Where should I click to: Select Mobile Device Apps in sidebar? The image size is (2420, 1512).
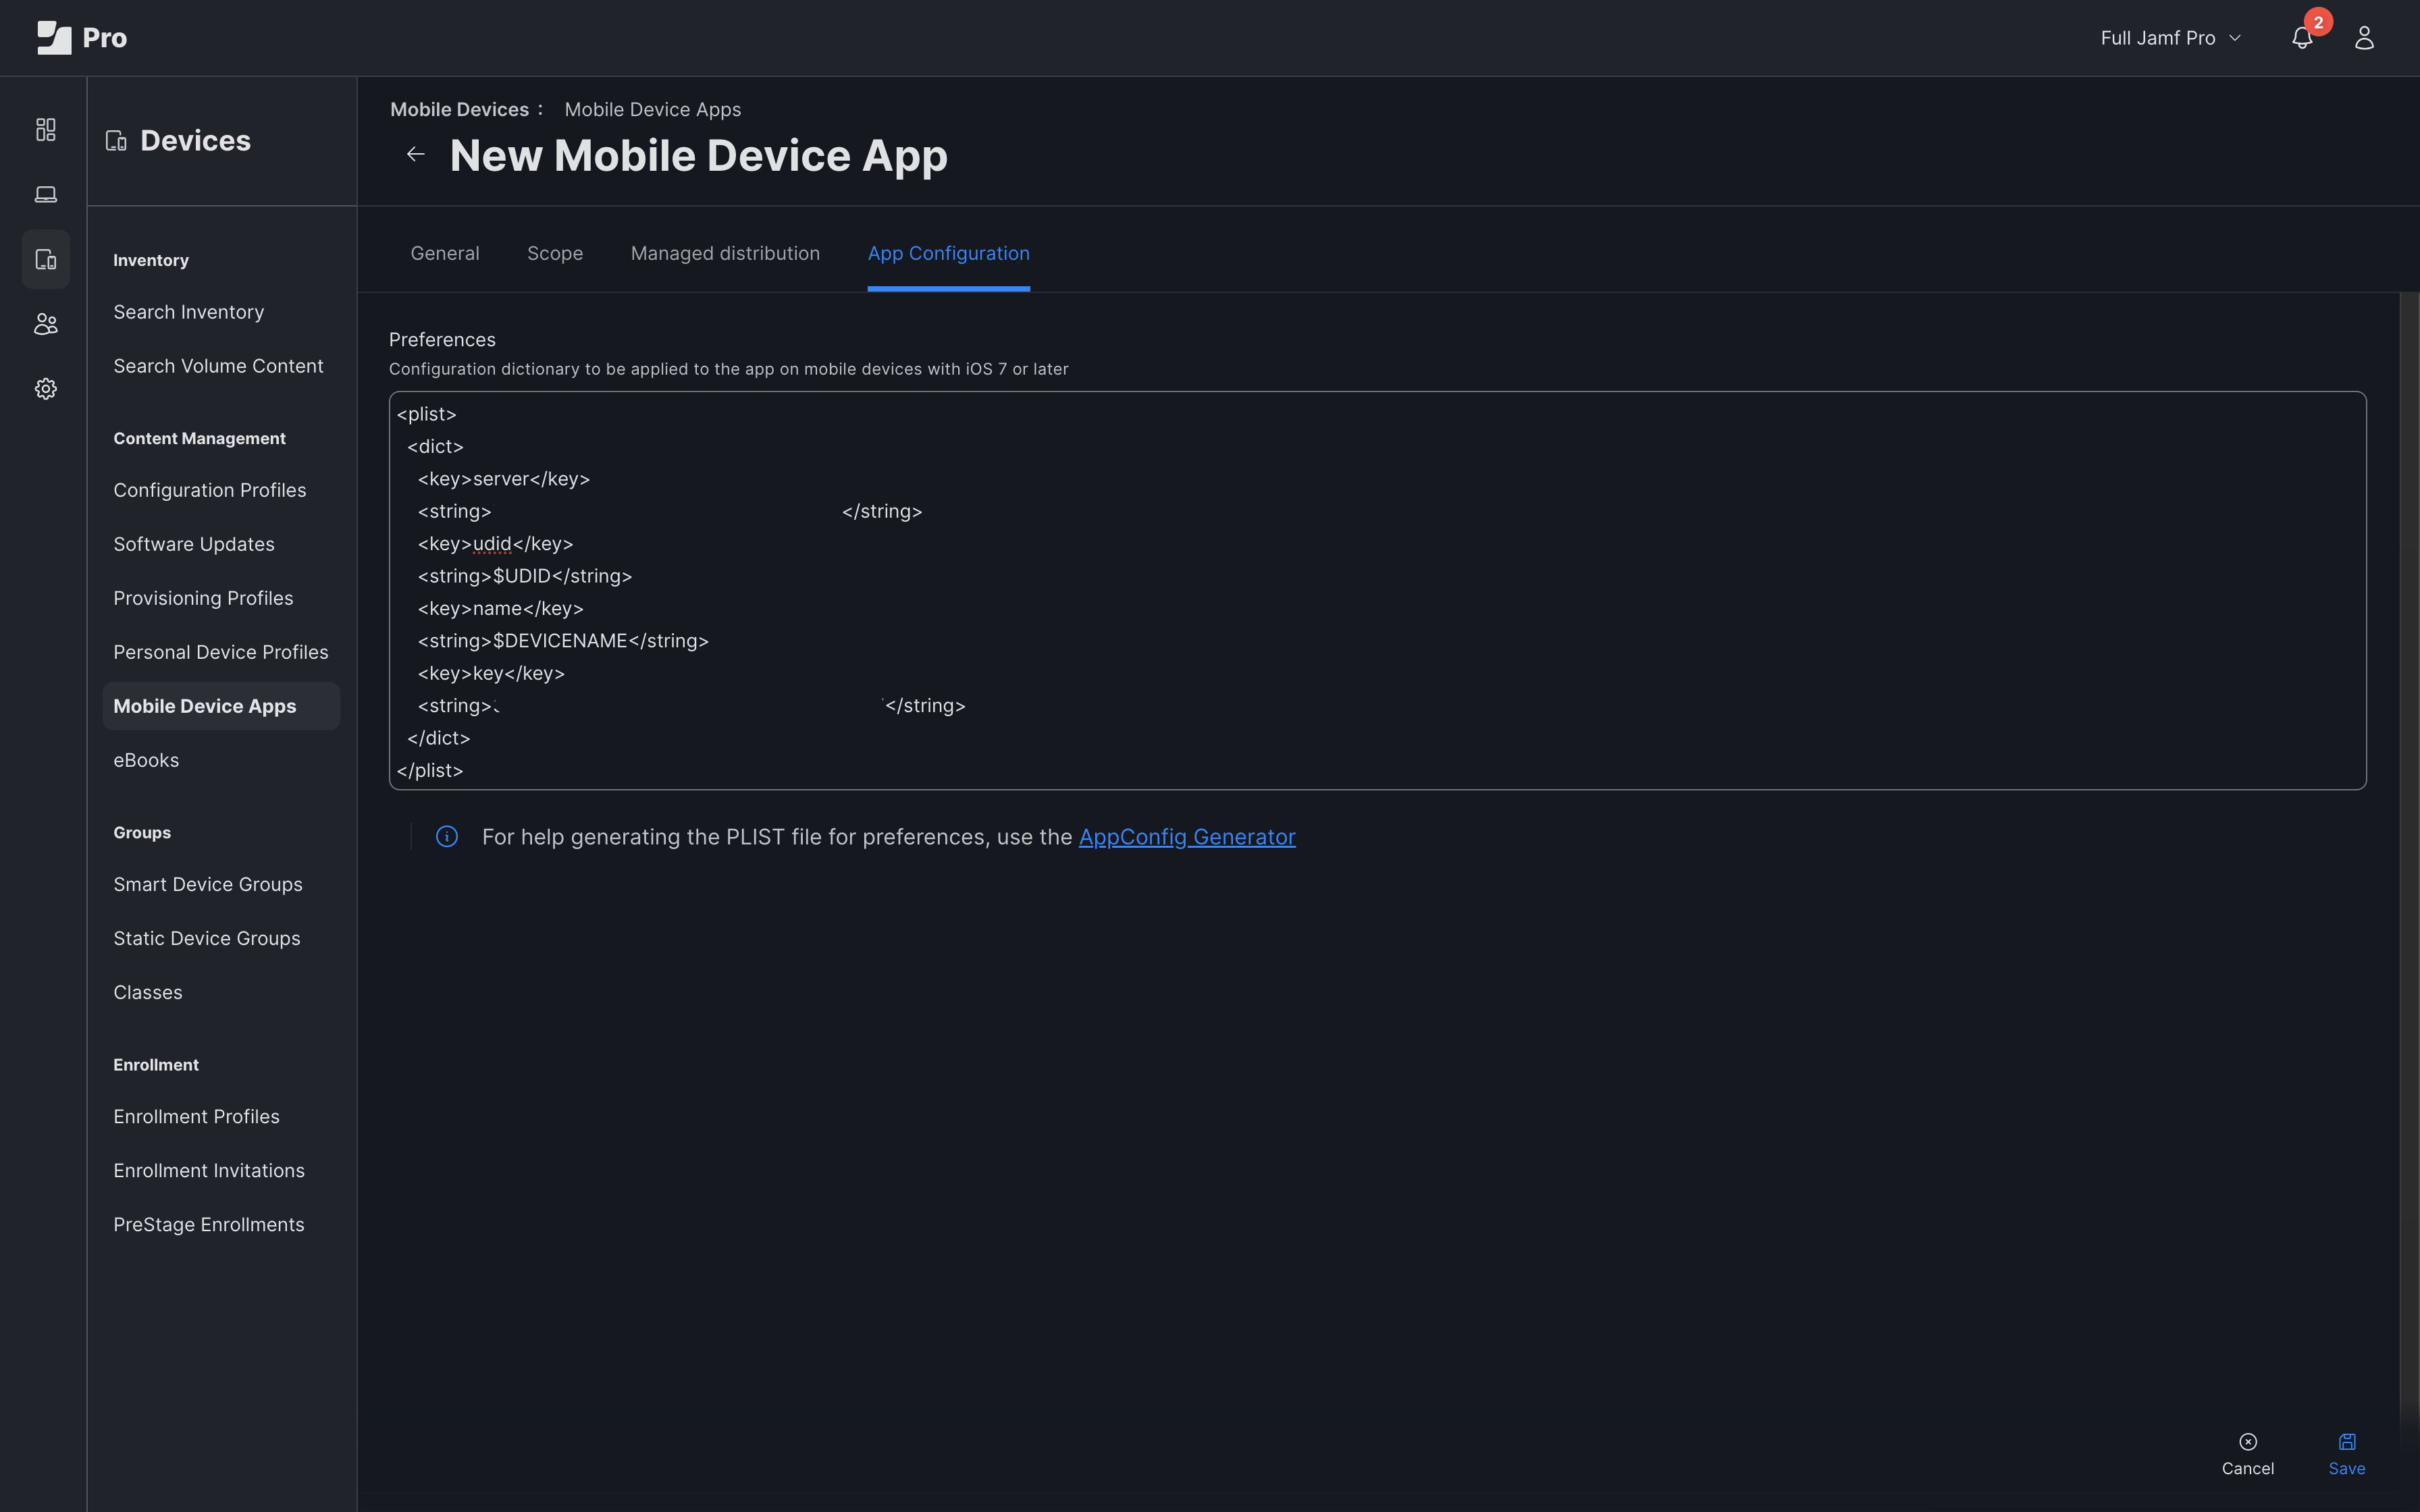click(221, 706)
